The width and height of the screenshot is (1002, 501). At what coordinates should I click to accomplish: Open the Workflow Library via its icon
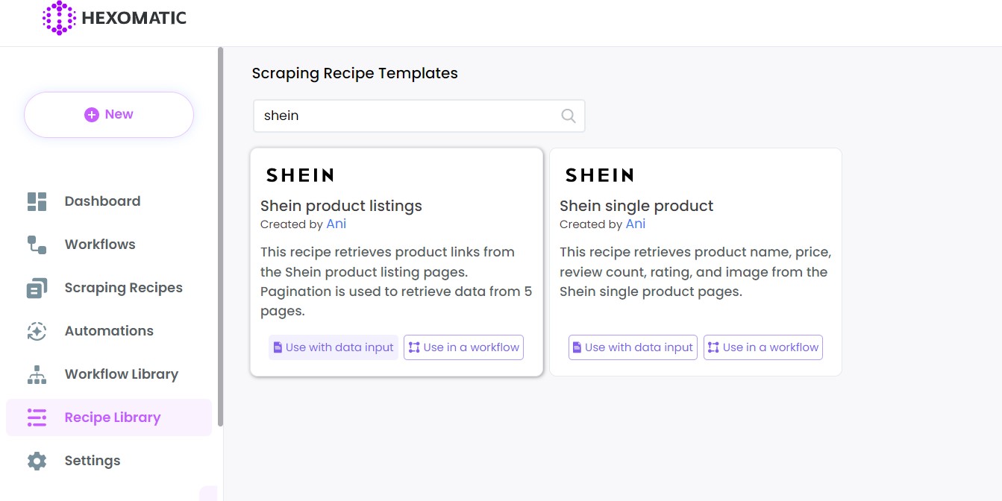(36, 374)
